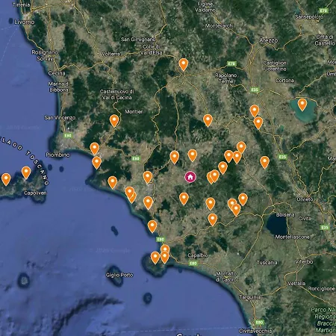Viewport: 336px width, 336px height.
Task: Open the orange pin below Castelnuovo di Val di Cecina
Action: 114,121
